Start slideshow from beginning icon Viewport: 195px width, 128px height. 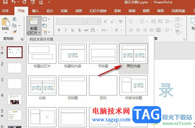tap(33, 2)
